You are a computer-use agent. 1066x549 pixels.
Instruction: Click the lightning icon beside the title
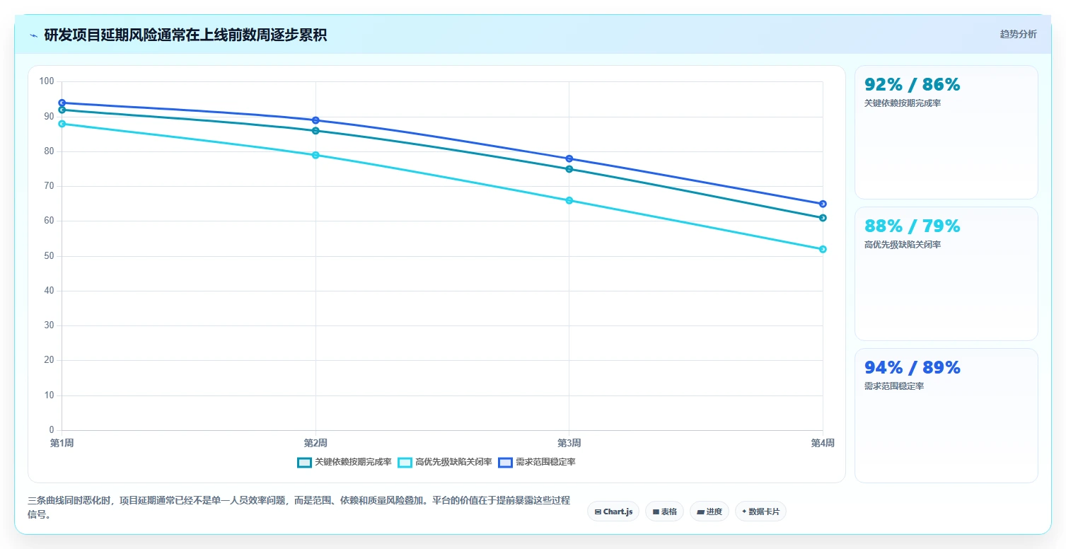(x=33, y=35)
